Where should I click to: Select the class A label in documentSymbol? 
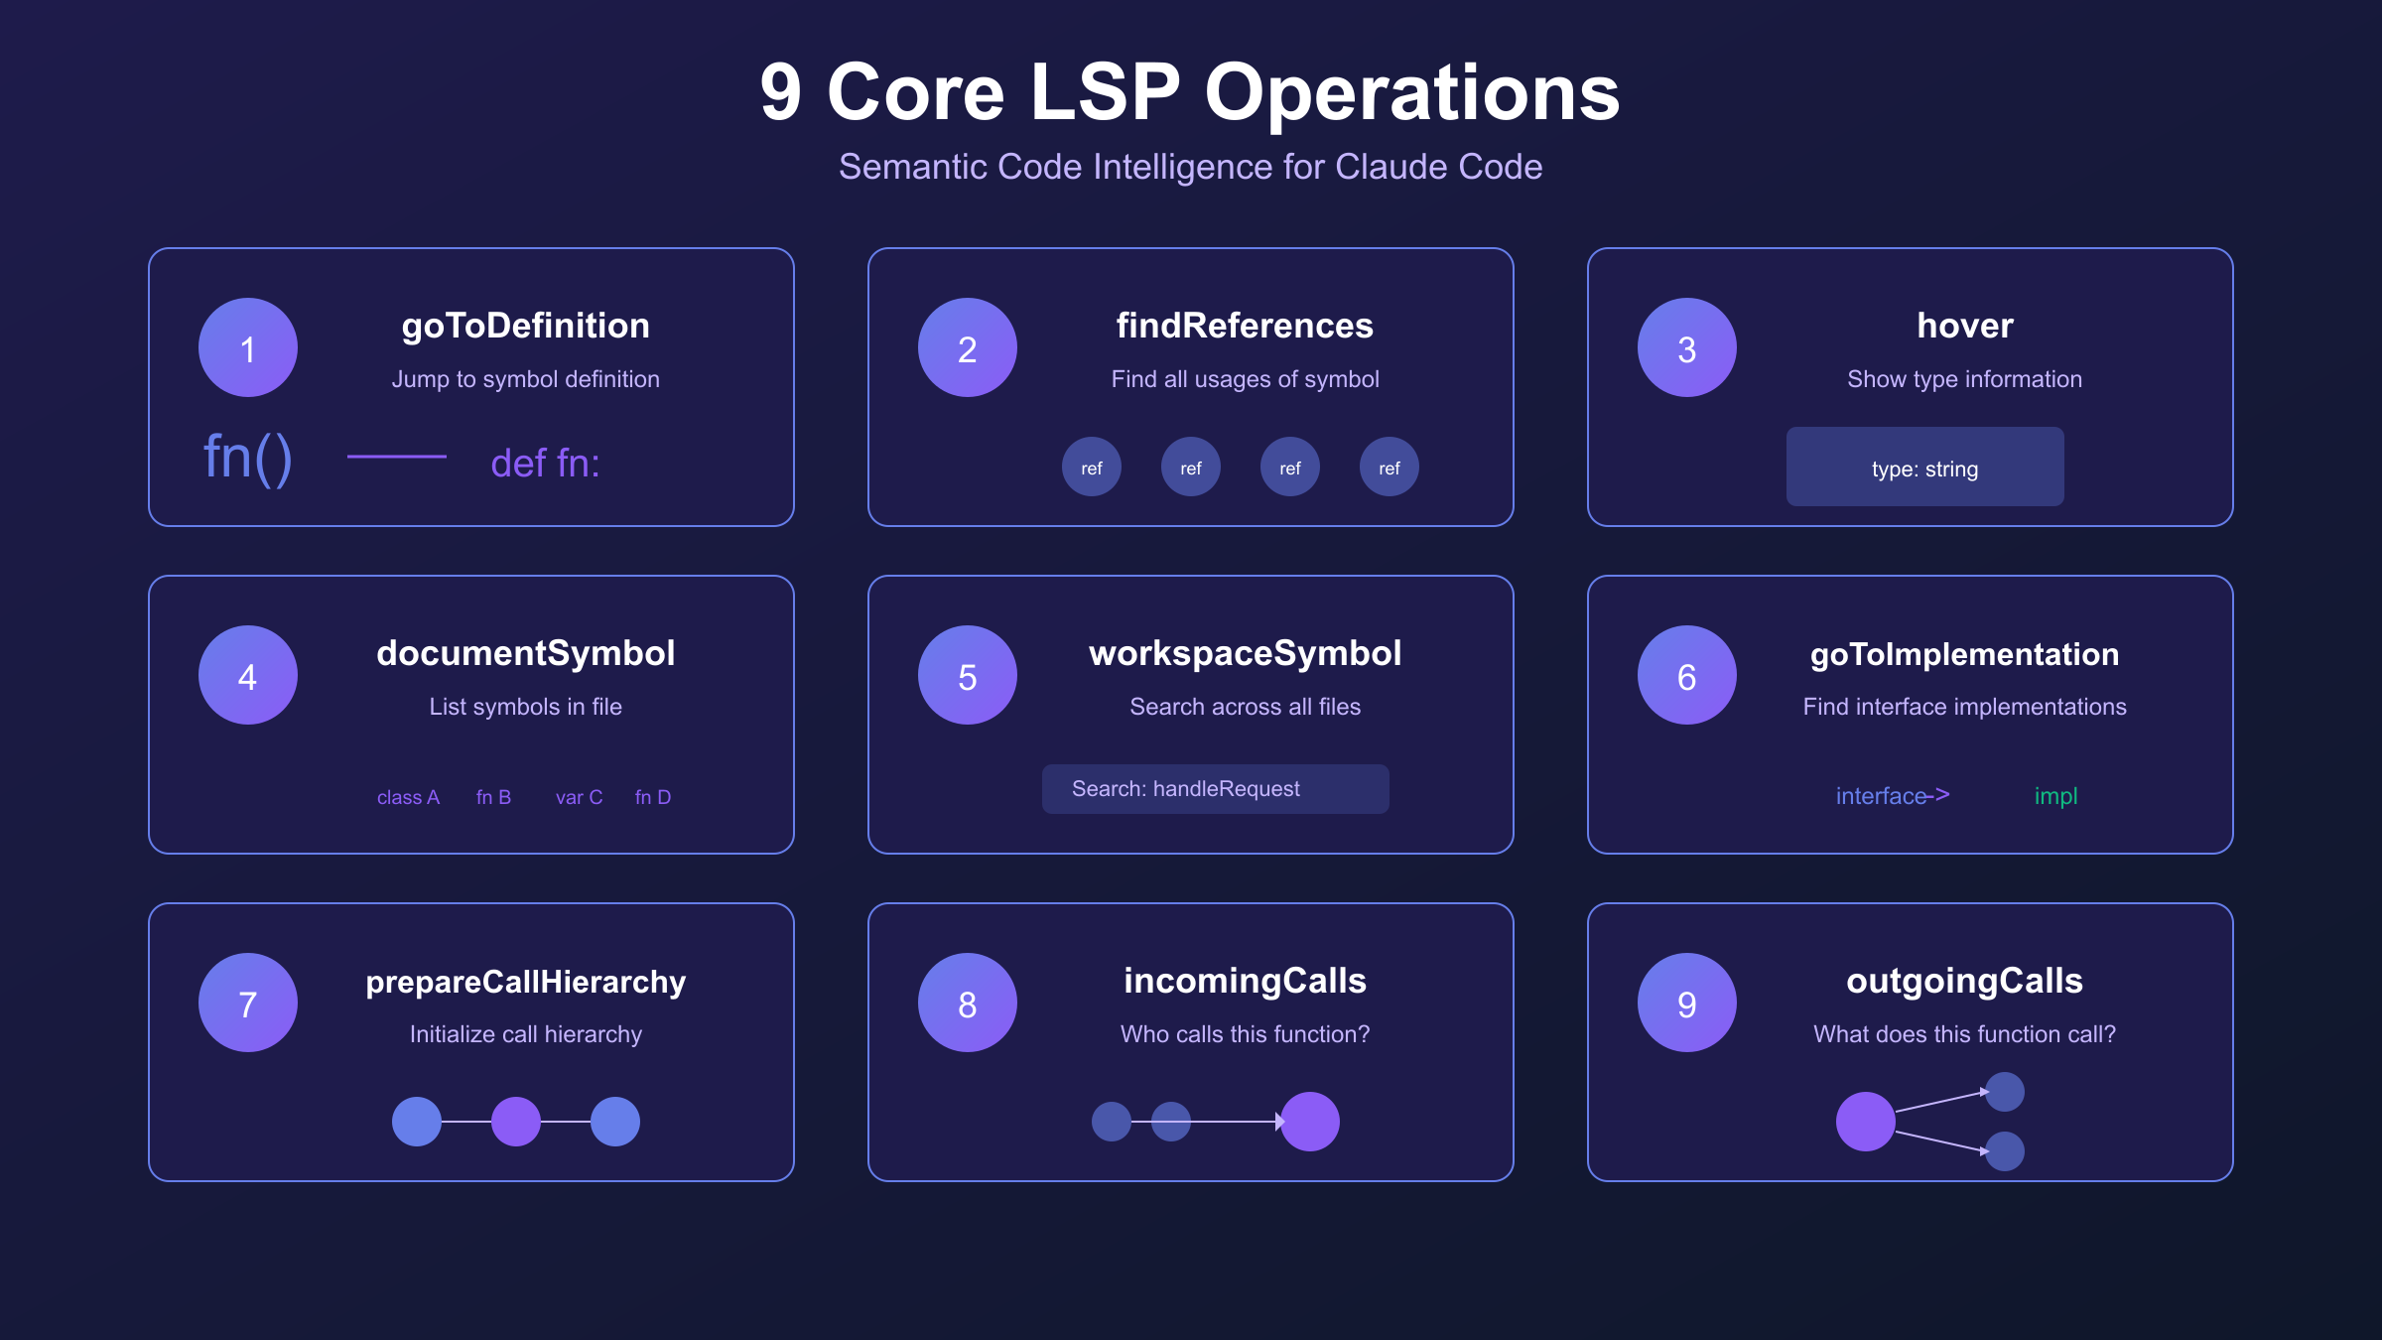point(409,796)
